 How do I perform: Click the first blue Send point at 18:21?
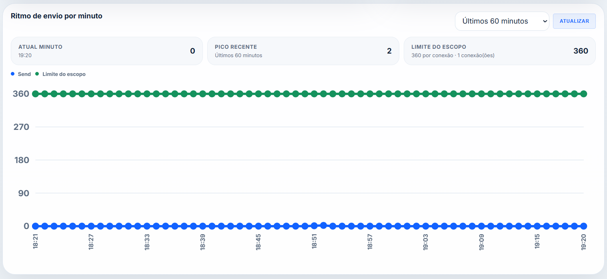point(35,226)
